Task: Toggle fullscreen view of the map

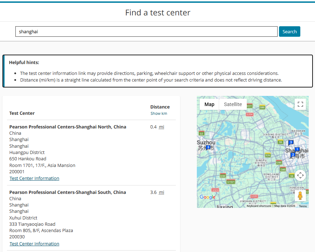Action: (x=300, y=104)
